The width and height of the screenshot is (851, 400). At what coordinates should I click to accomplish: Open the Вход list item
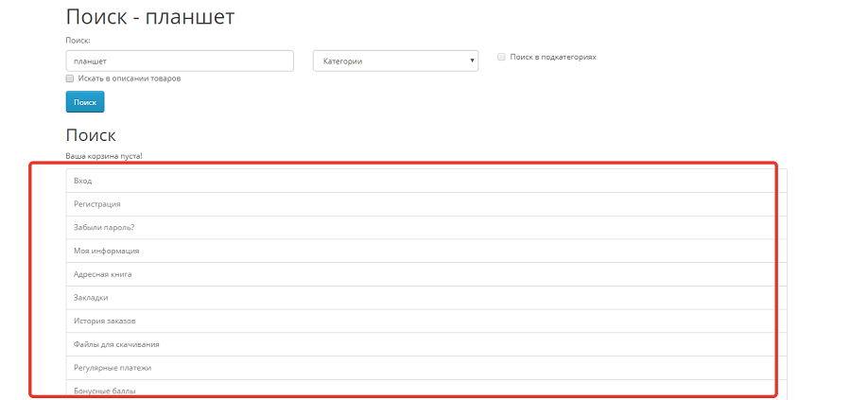(426, 181)
